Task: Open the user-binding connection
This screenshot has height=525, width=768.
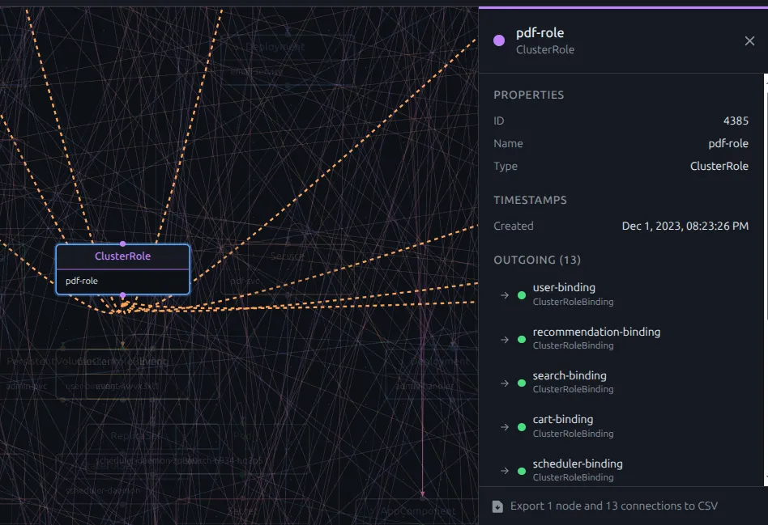Action: [x=564, y=288]
